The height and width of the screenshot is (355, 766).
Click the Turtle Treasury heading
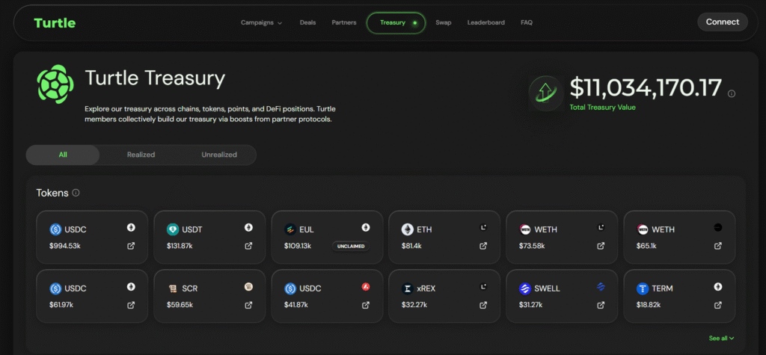pos(155,78)
